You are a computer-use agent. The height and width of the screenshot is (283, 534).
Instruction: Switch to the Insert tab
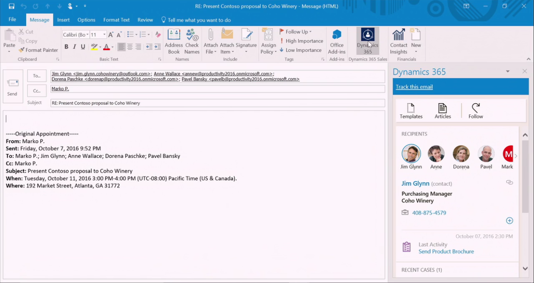click(x=63, y=20)
